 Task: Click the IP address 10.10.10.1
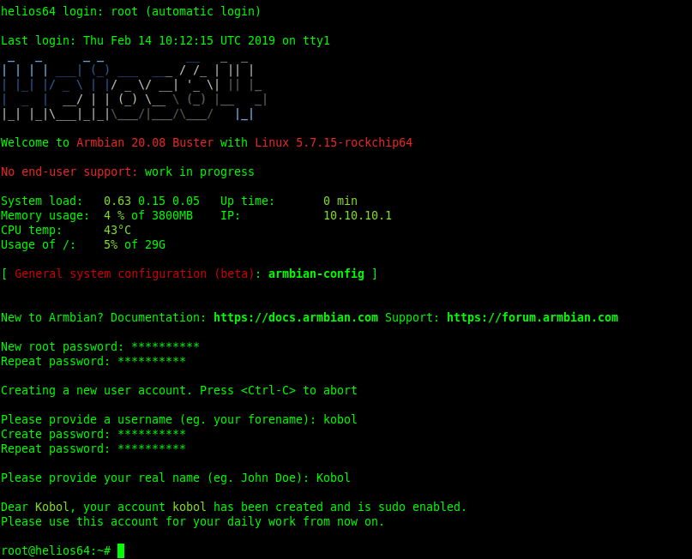(358, 215)
